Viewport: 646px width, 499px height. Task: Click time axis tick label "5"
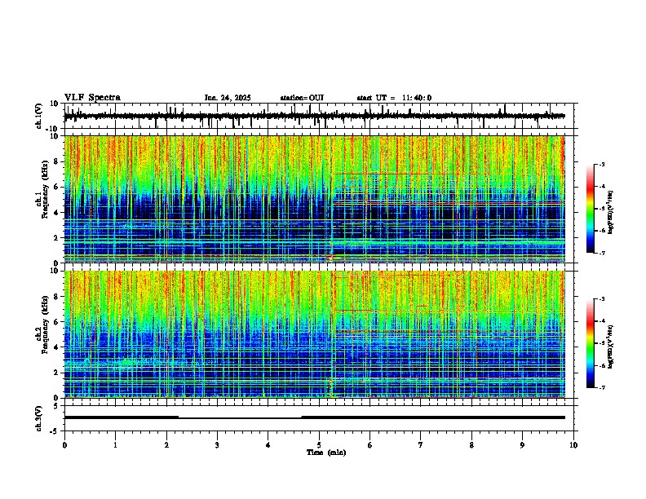(x=319, y=445)
